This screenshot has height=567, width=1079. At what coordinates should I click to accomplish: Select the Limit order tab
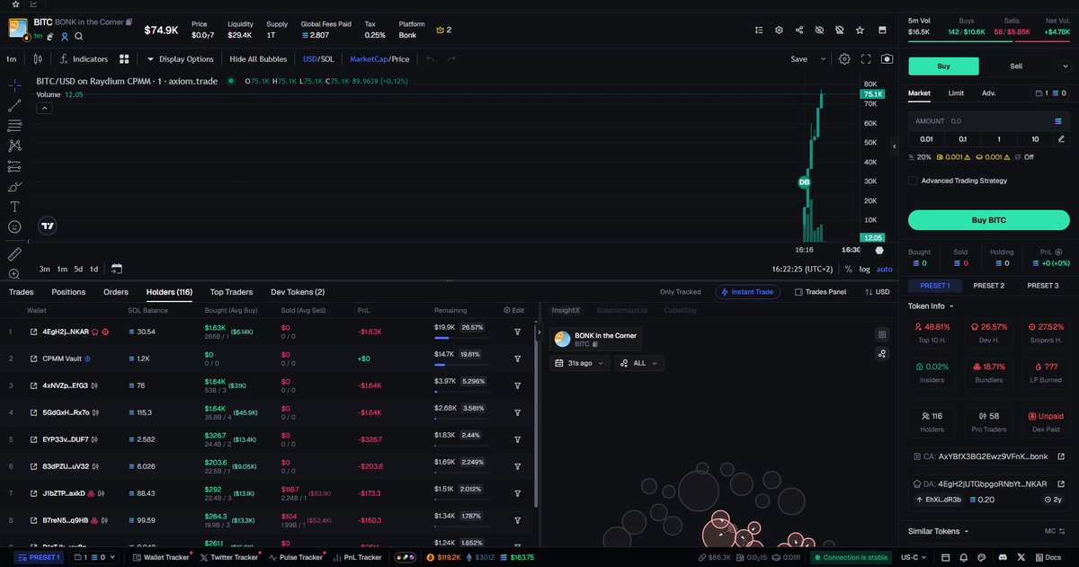coord(956,93)
